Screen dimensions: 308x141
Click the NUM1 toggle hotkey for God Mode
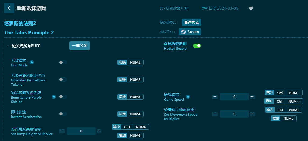point(135,63)
